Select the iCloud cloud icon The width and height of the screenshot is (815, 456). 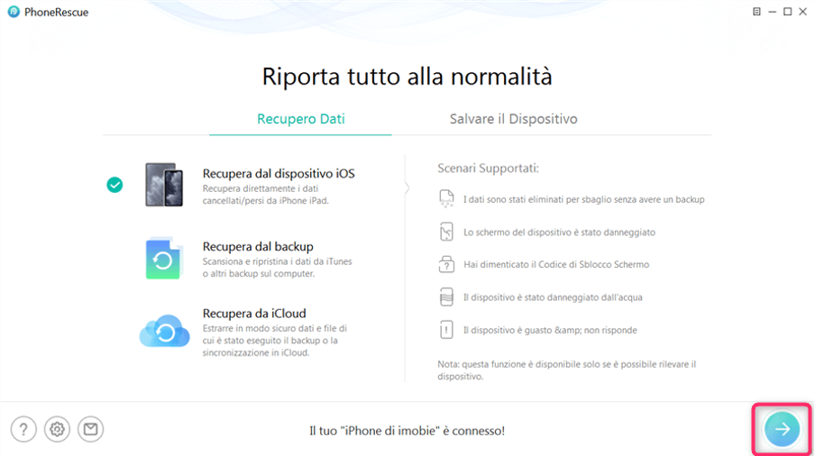pyautogui.click(x=164, y=331)
